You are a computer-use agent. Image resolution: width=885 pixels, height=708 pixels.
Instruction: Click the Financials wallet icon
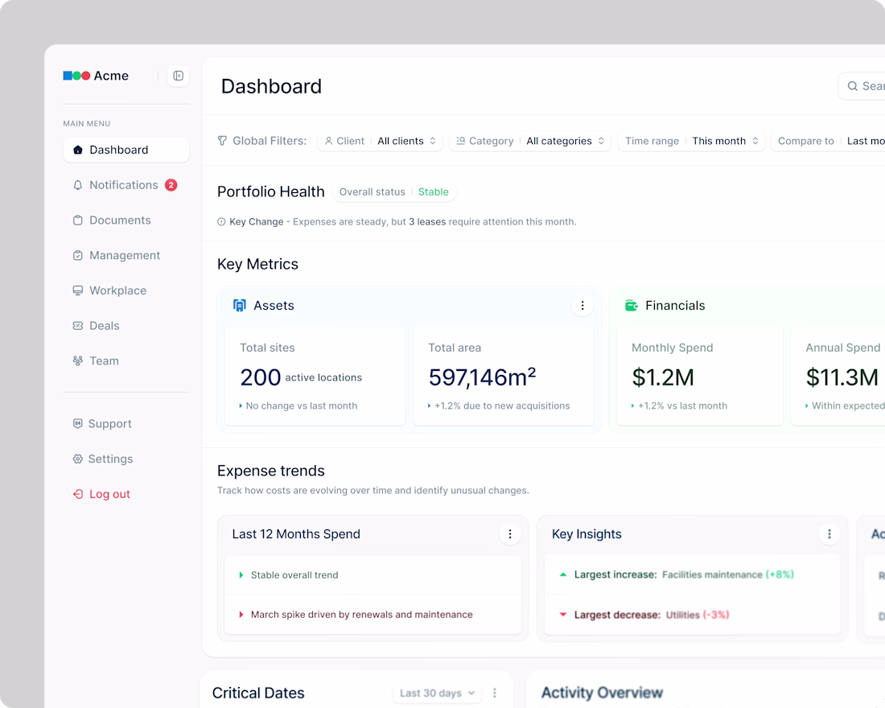(x=631, y=306)
